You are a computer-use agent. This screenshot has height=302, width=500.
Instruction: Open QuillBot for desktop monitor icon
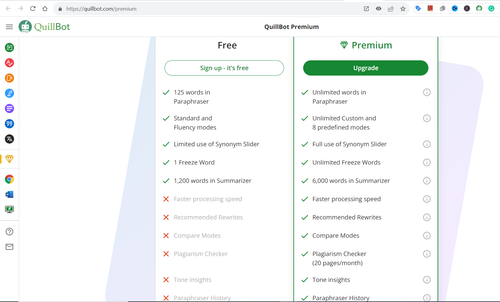[9, 209]
